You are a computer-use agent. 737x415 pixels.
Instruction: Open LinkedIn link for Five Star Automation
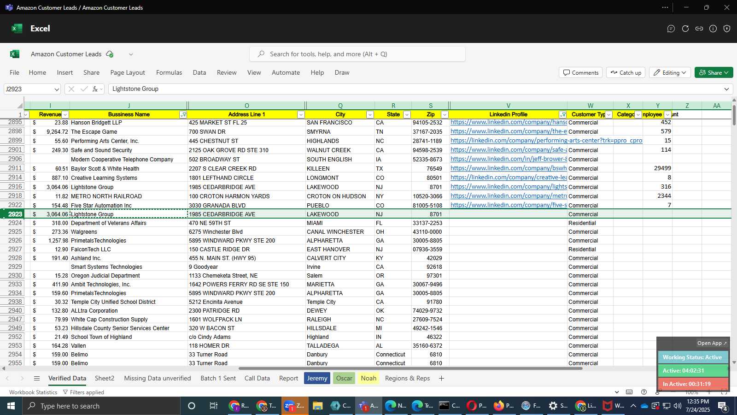tap(509, 205)
